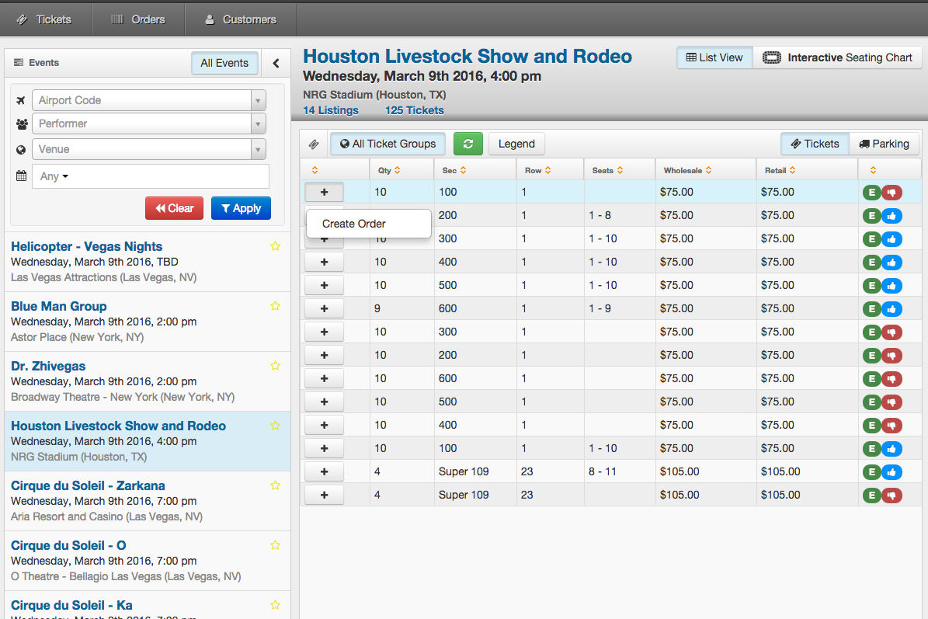Open the Venue dropdown arrow
928x619 pixels.
coord(258,149)
